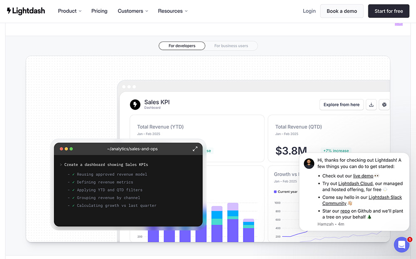The height and width of the screenshot is (259, 416).
Task: Click 'Defining revenue metrics' line
Action: pyautogui.click(x=105, y=182)
